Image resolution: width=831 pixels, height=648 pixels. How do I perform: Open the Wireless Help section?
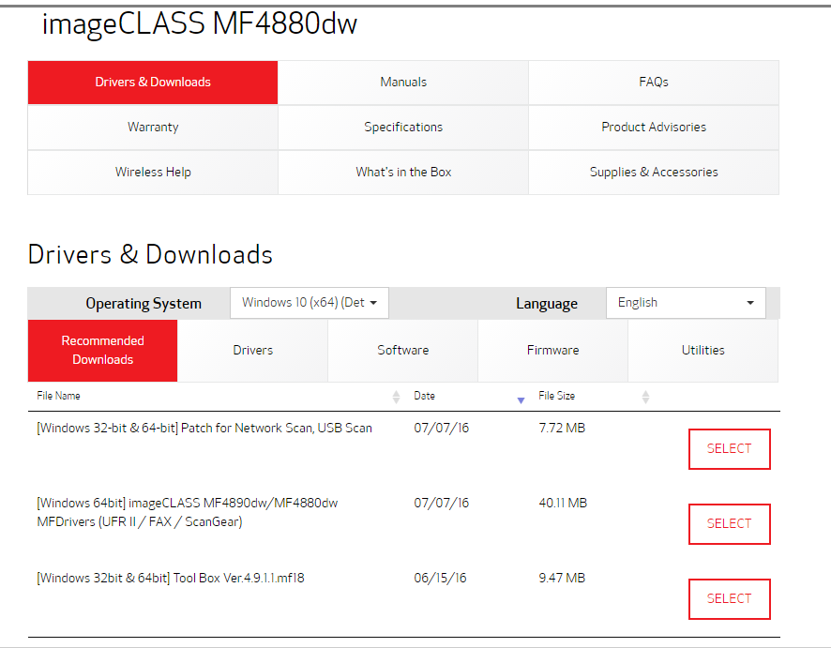[153, 173]
